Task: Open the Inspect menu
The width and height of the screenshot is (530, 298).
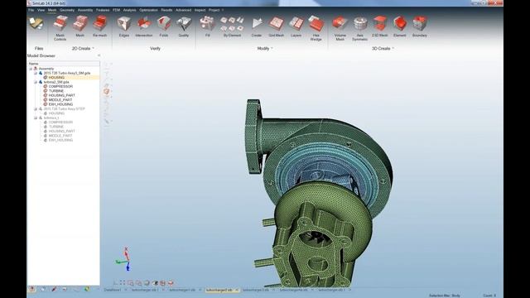Action: (x=200, y=10)
